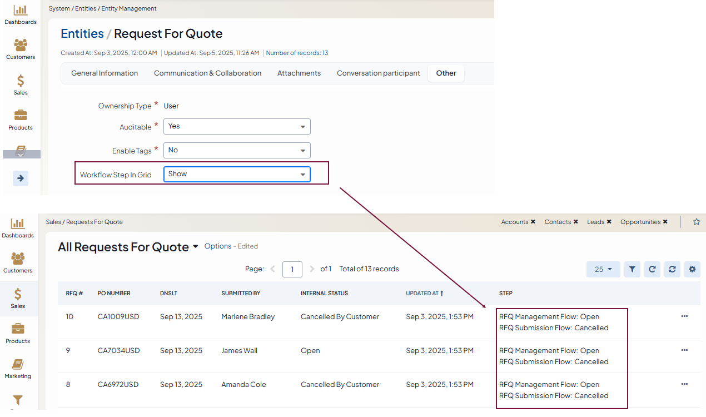706x417 pixels.
Task: Switch to the General Information tab
Action: coord(105,73)
